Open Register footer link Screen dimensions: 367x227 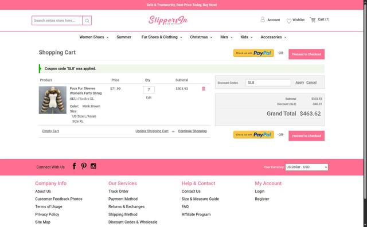(x=262, y=199)
